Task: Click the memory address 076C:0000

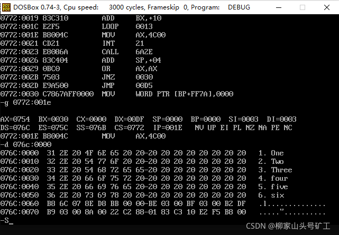Action: click(20, 153)
